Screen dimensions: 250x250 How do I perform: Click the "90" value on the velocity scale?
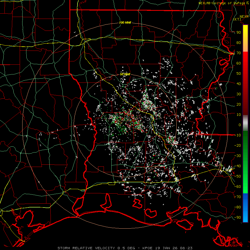pyautogui.click(x=239, y=32)
